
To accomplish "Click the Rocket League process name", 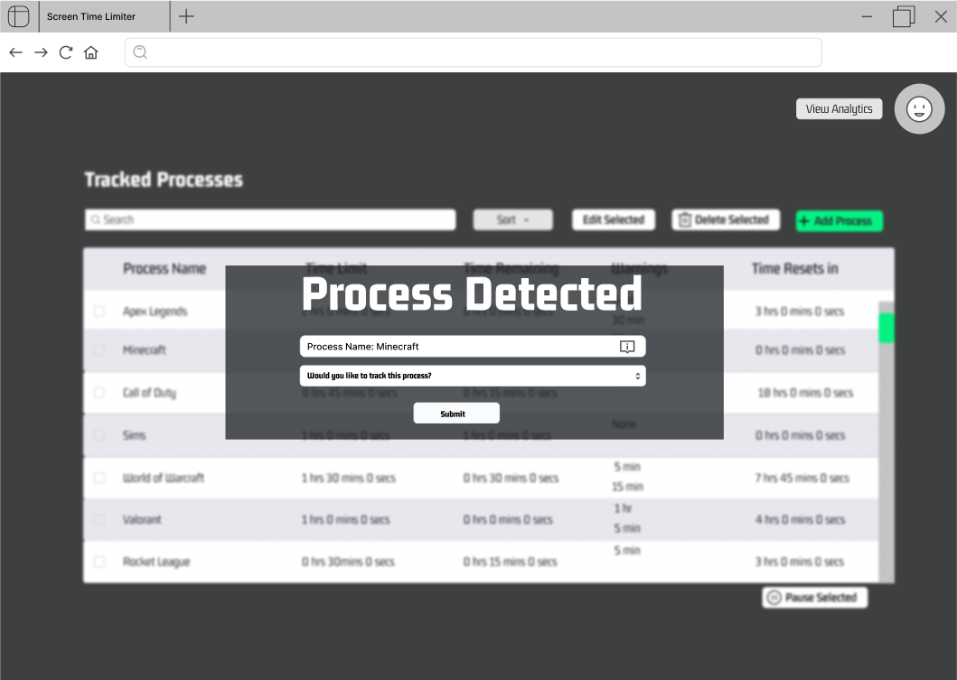I will click(156, 561).
